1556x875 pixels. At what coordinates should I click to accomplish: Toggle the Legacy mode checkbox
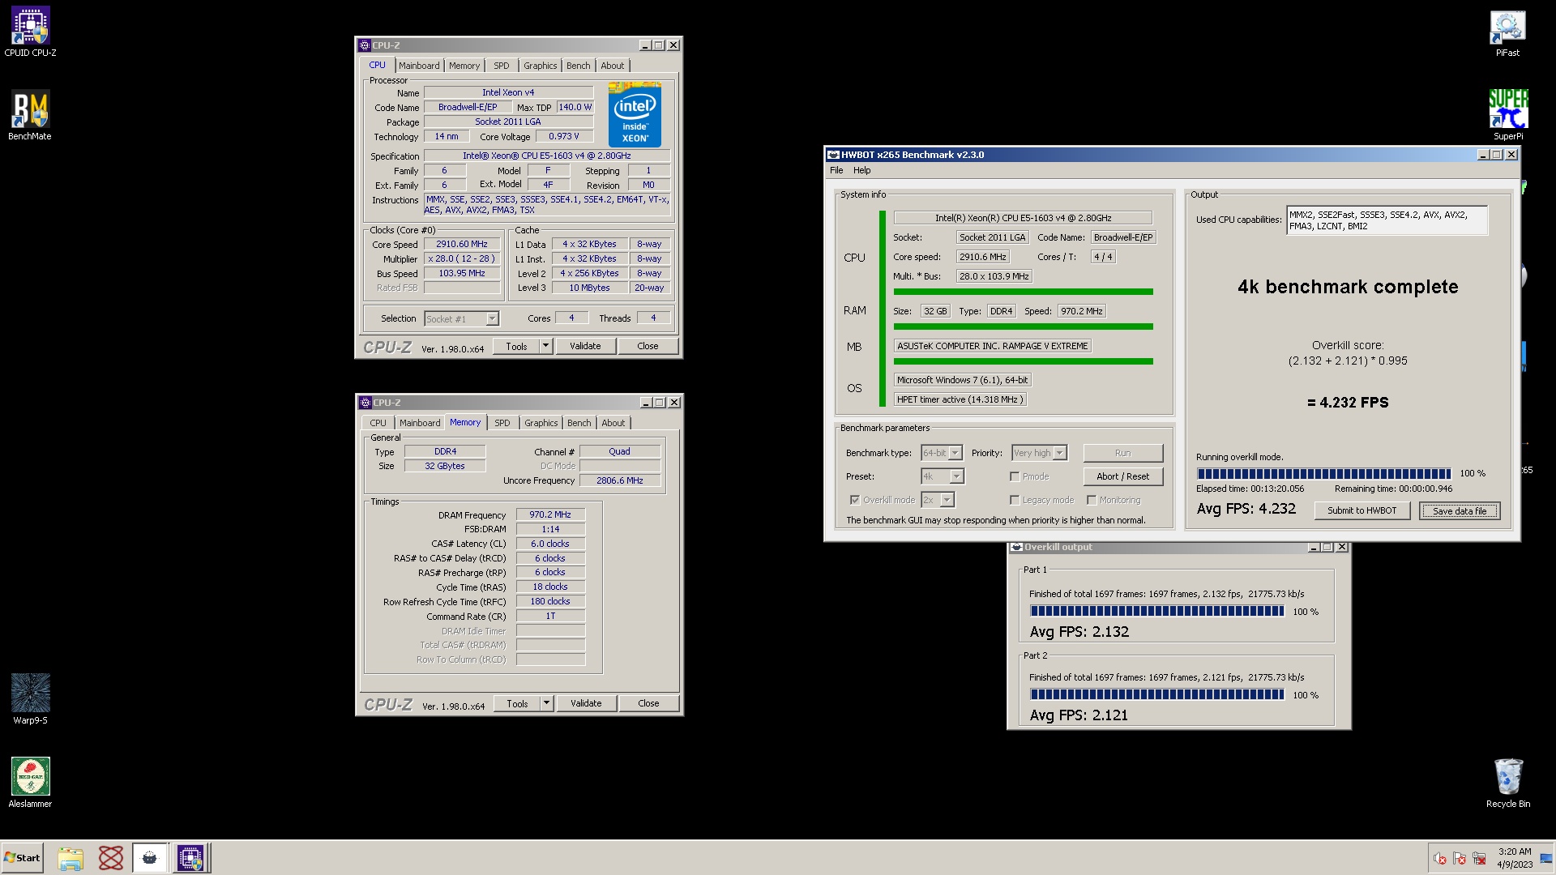(1015, 500)
